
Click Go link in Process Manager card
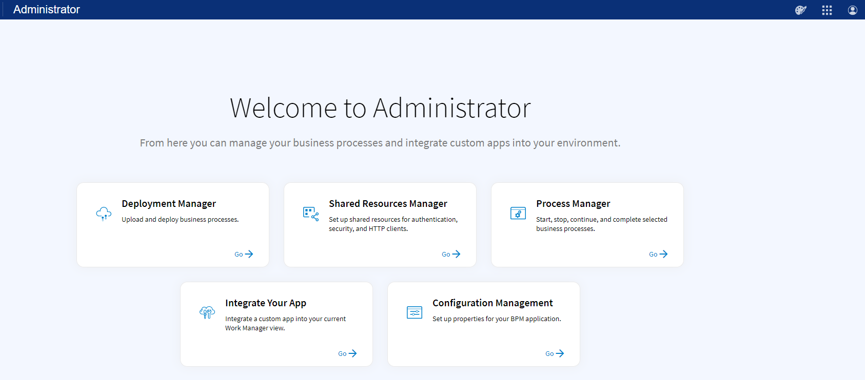click(658, 254)
